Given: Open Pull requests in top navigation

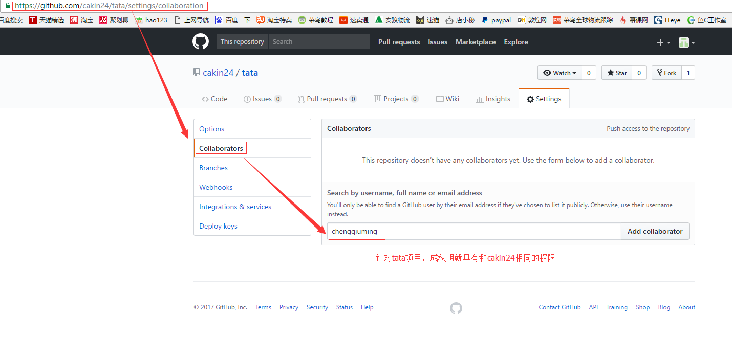Looking at the screenshot, I should (399, 42).
